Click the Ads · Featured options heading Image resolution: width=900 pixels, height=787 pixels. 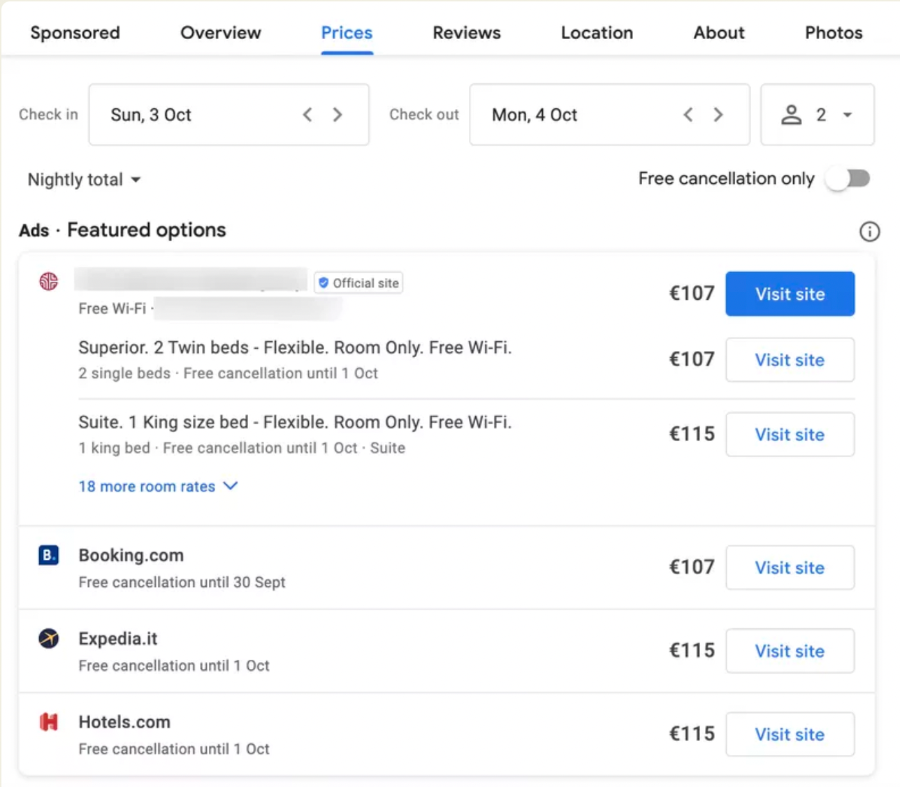pos(122,230)
